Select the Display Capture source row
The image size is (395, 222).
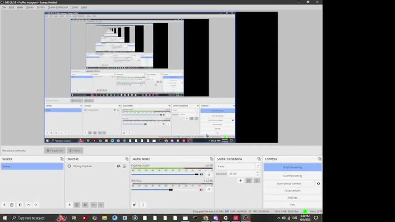[97, 166]
